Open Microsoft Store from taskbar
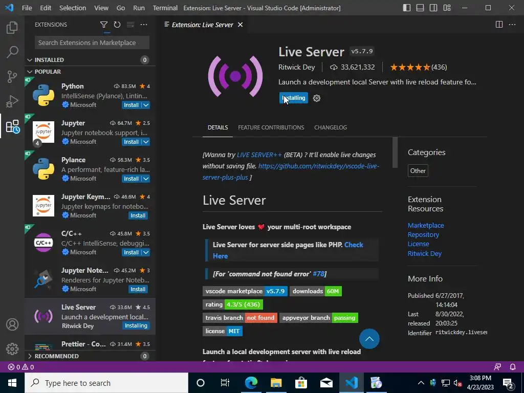This screenshot has width=524, height=393. pos(301,383)
